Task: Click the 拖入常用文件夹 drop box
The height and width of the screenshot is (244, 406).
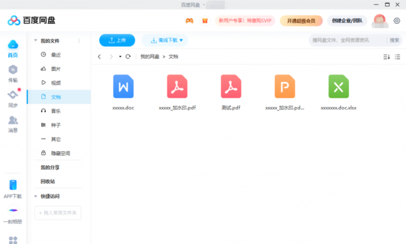Action: 57,213
